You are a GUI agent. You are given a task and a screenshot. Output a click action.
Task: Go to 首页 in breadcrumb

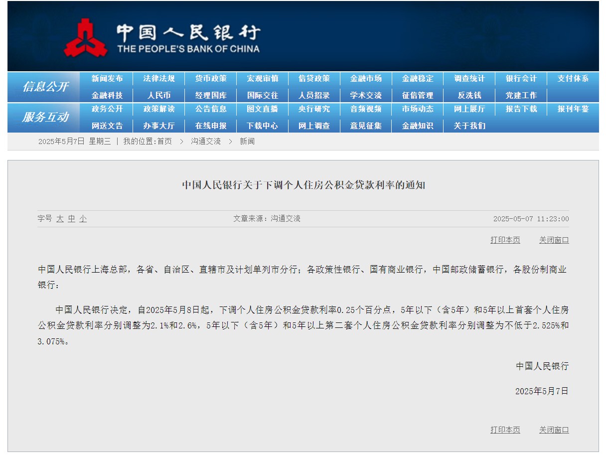164,142
